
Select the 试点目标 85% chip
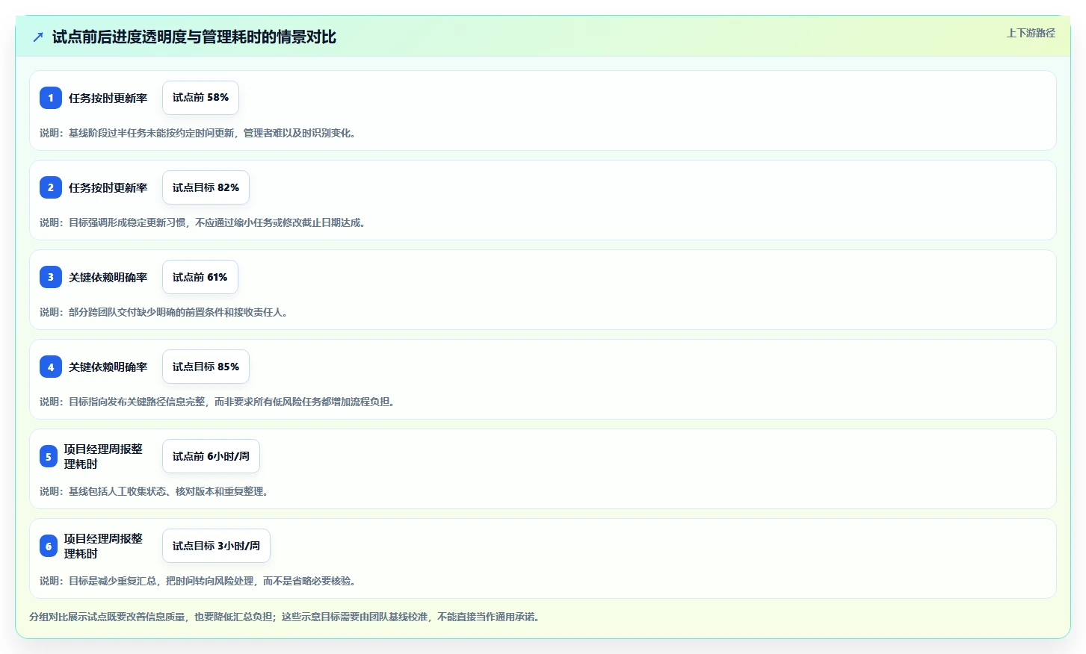tap(206, 367)
